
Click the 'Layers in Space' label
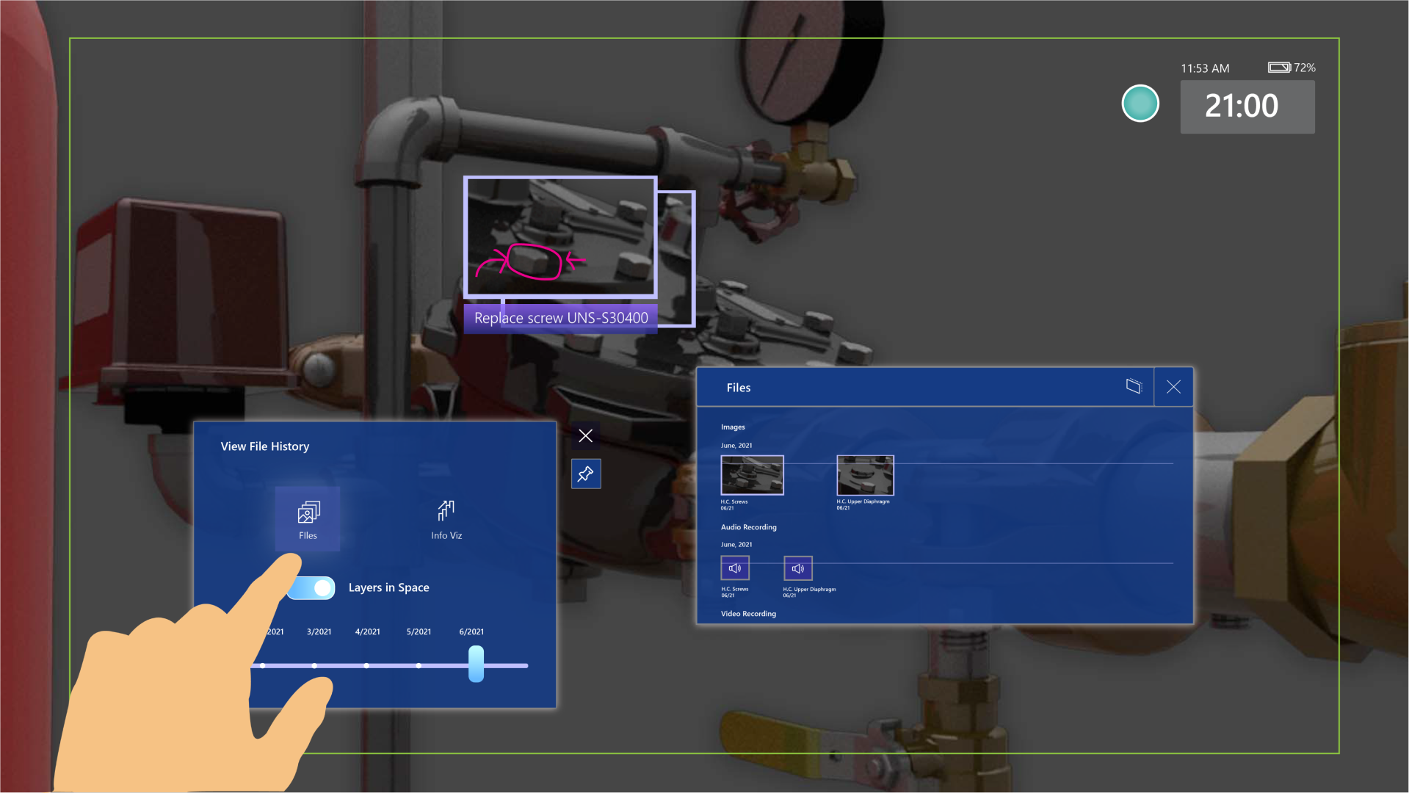coord(389,588)
